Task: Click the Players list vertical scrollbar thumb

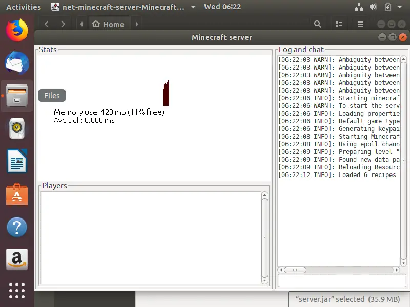Action: (x=264, y=238)
